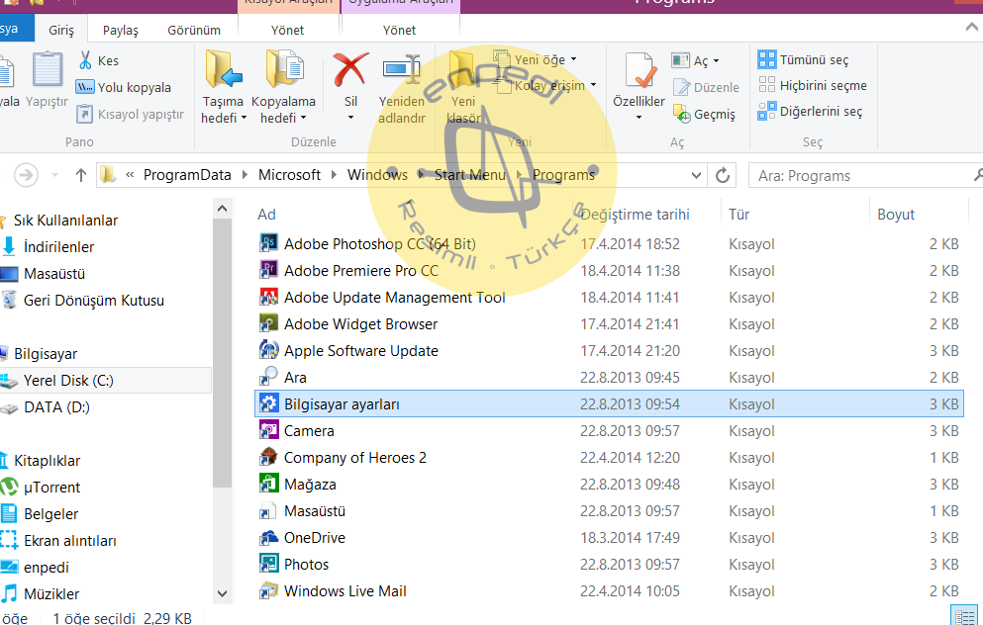Screen dimensions: 983x625
Task: Click the OneDrive cloud shortcut icon
Action: (x=267, y=537)
